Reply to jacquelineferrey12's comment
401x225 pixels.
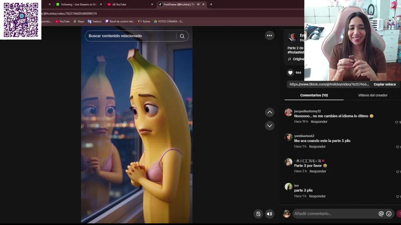[319, 122]
